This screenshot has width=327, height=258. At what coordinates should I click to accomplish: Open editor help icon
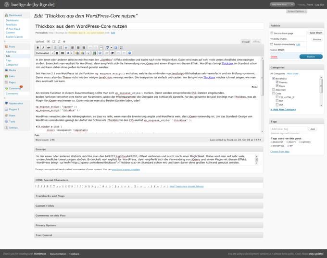pyautogui.click(x=129, y=53)
